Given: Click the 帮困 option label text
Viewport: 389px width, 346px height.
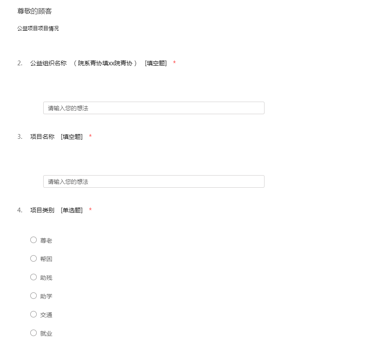Looking at the screenshot, I should pyautogui.click(x=46, y=259).
